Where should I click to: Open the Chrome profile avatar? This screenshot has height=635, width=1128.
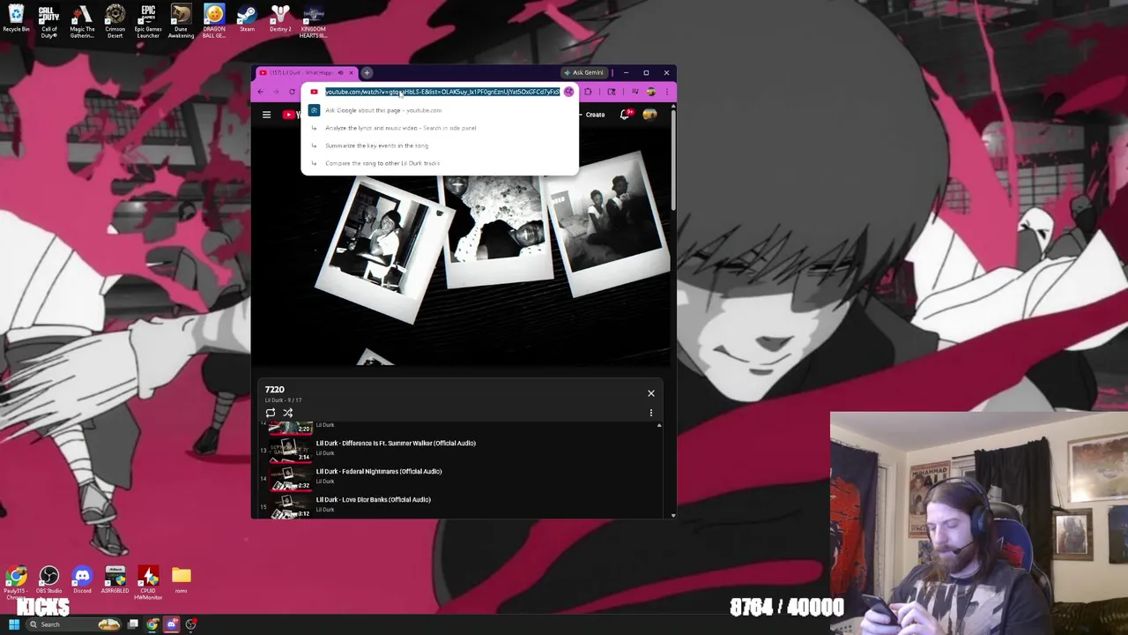tap(651, 92)
